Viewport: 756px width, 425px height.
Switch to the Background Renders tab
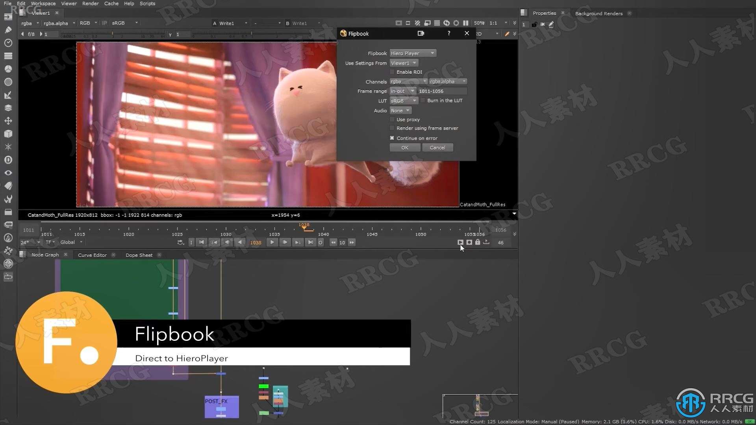(x=599, y=13)
